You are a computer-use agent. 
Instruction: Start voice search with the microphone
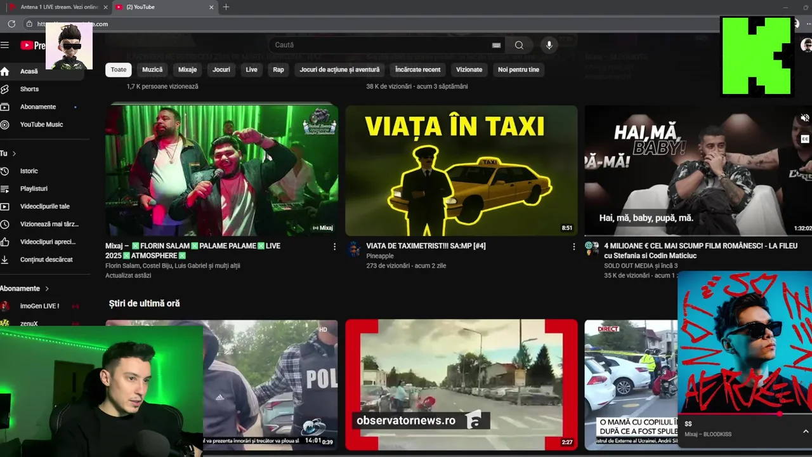(x=549, y=45)
